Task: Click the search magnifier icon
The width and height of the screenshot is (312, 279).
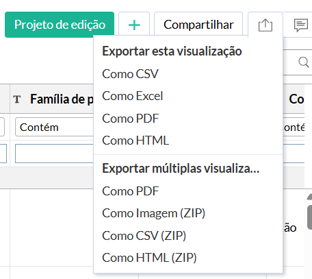Action: tap(304, 62)
